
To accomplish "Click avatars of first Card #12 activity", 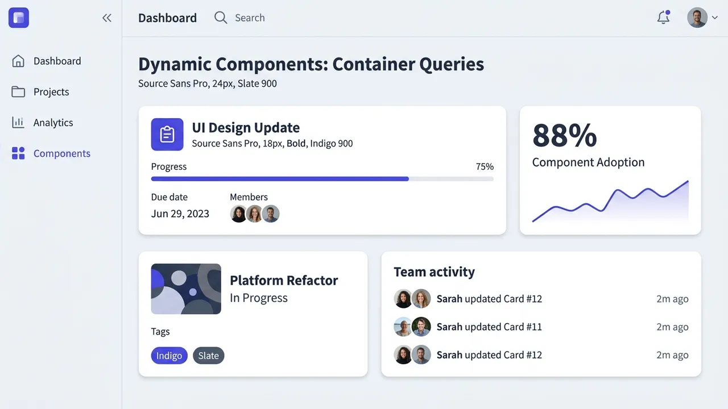I will pos(412,299).
